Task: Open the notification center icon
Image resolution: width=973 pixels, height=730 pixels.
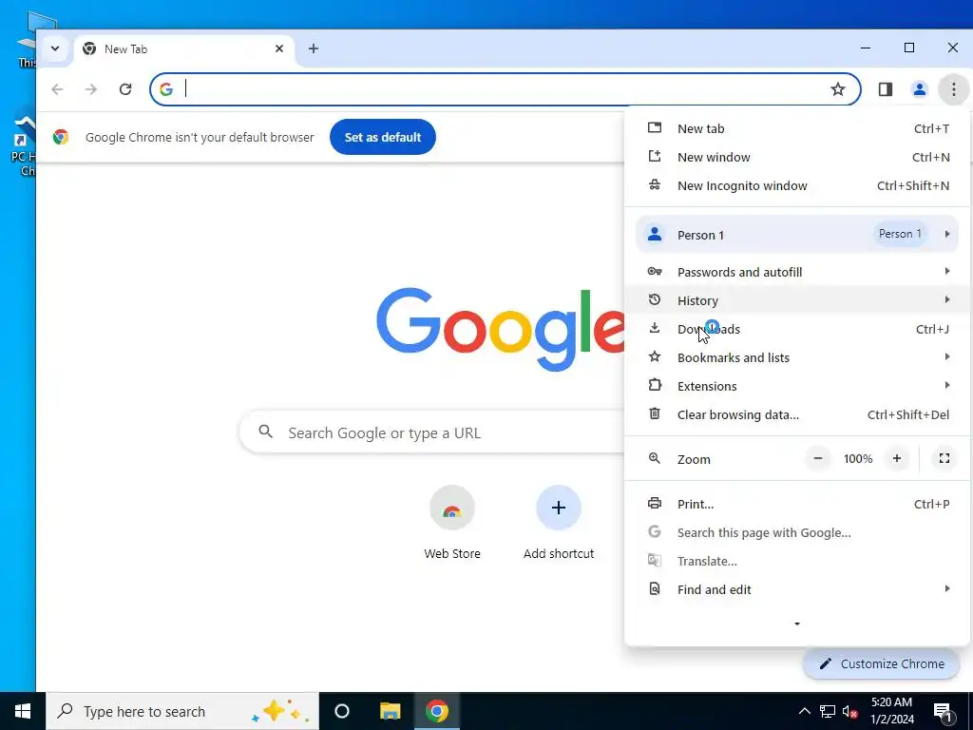Action: pyautogui.click(x=943, y=711)
